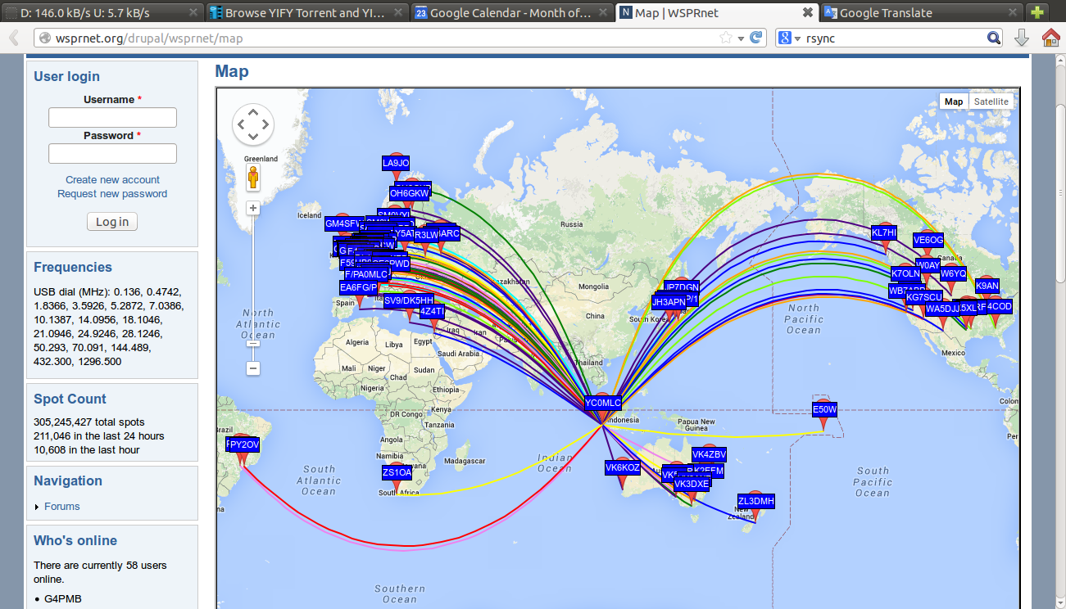
Task: Click the "211,046 in the last 24 hours" text
Action: 99,436
